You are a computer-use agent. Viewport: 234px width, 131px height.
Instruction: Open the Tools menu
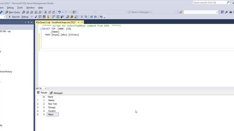[x=20, y=8]
